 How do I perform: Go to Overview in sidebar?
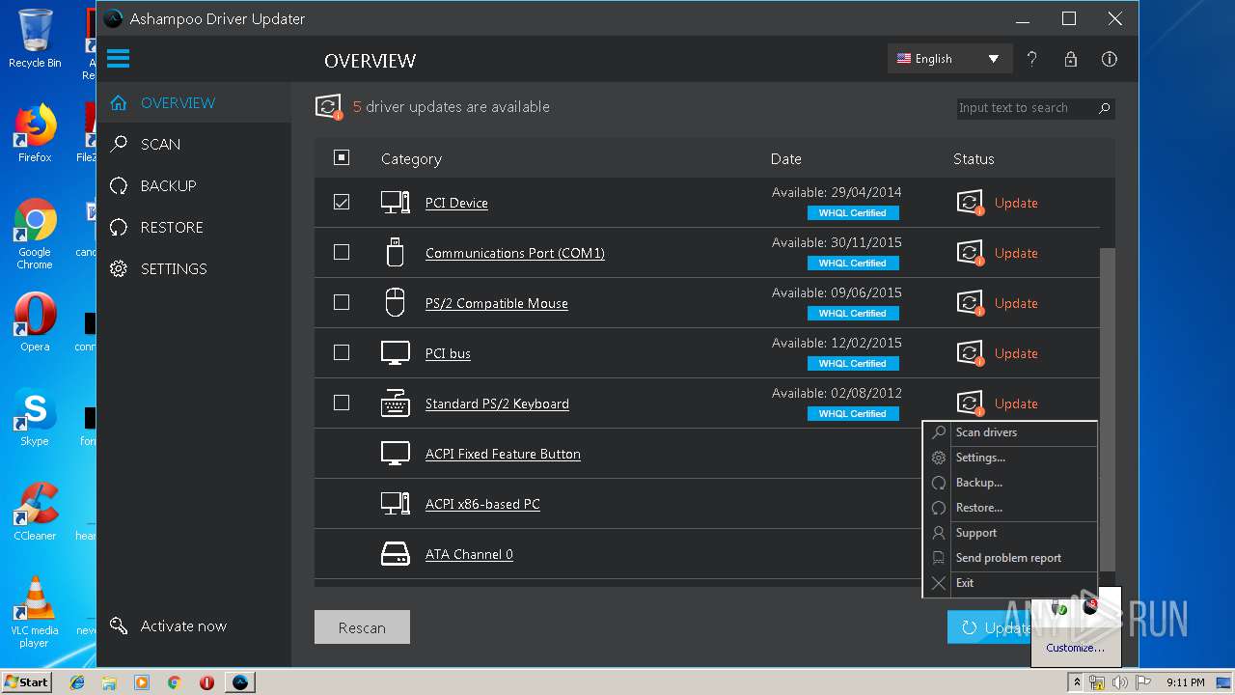pyautogui.click(x=194, y=102)
